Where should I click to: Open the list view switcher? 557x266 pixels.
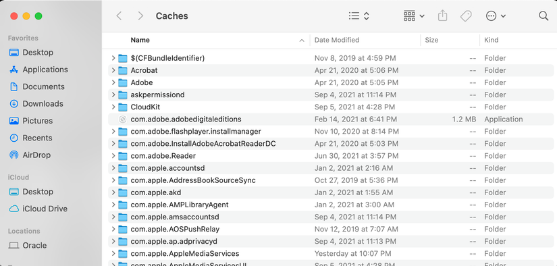[359, 16]
